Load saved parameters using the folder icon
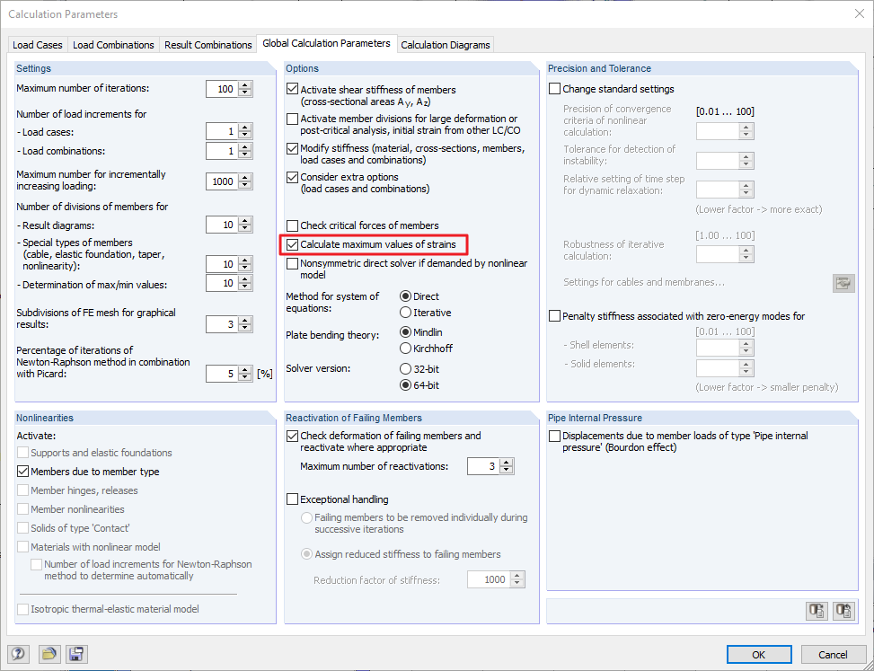Image resolution: width=874 pixels, height=671 pixels. point(49,654)
